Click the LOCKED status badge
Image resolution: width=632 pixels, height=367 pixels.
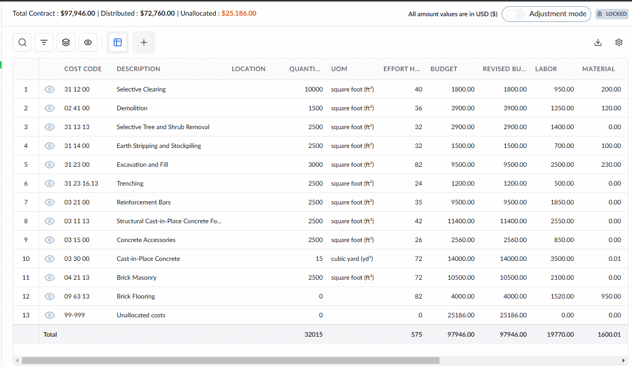pos(612,14)
